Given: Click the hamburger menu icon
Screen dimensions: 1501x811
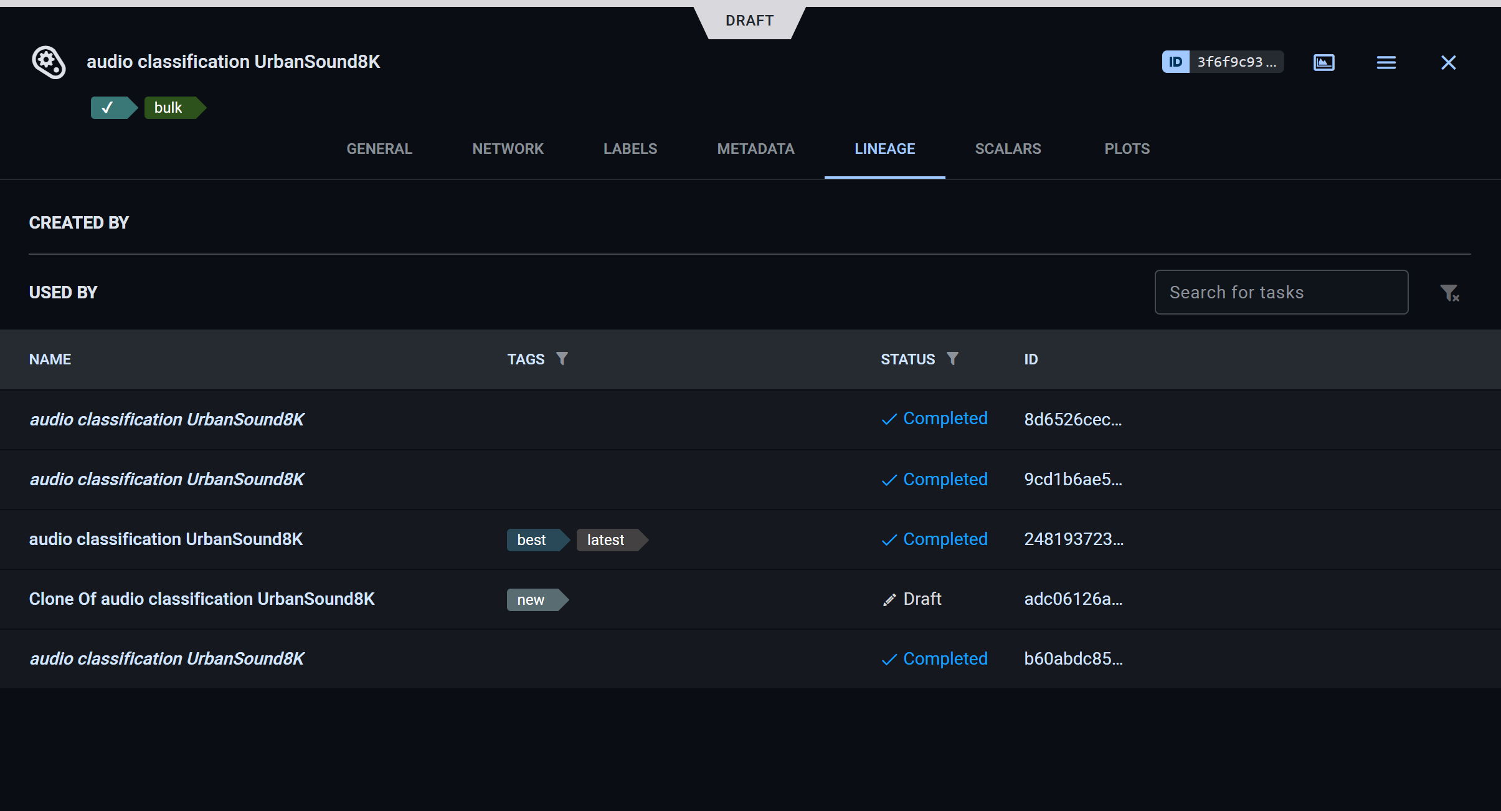Looking at the screenshot, I should pos(1386,62).
